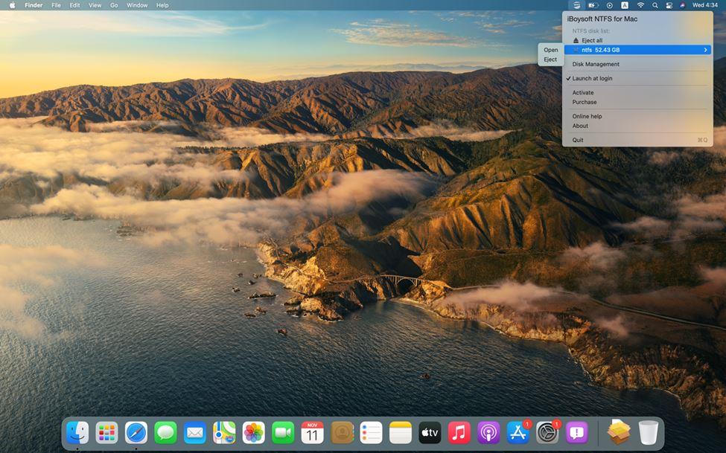Click the Wi-Fi status icon
Viewport: 726px width, 453px height.
[640, 5]
